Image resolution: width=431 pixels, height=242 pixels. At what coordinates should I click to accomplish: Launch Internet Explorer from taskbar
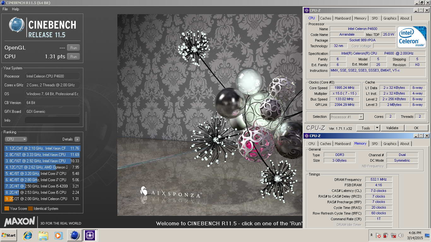click(x=28, y=235)
